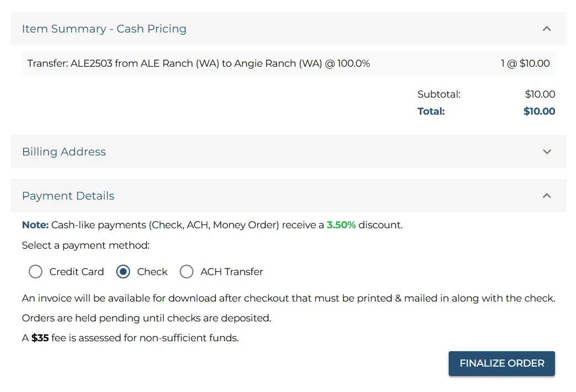Viewport: 576px width, 392px height.
Task: Click the ALE2503 transfer line item
Action: (198, 63)
